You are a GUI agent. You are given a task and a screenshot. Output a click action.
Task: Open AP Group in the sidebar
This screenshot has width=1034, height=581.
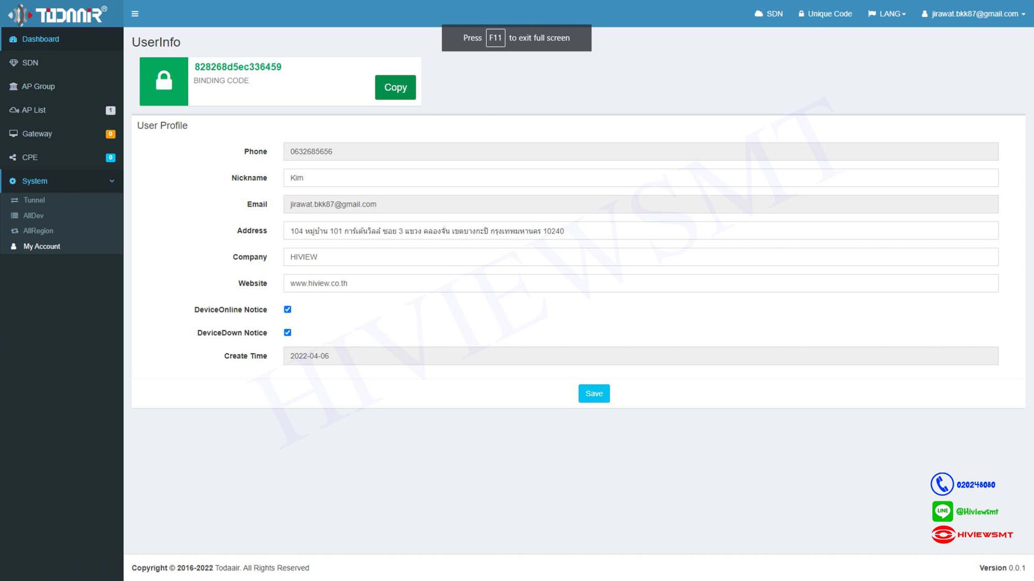click(x=38, y=86)
